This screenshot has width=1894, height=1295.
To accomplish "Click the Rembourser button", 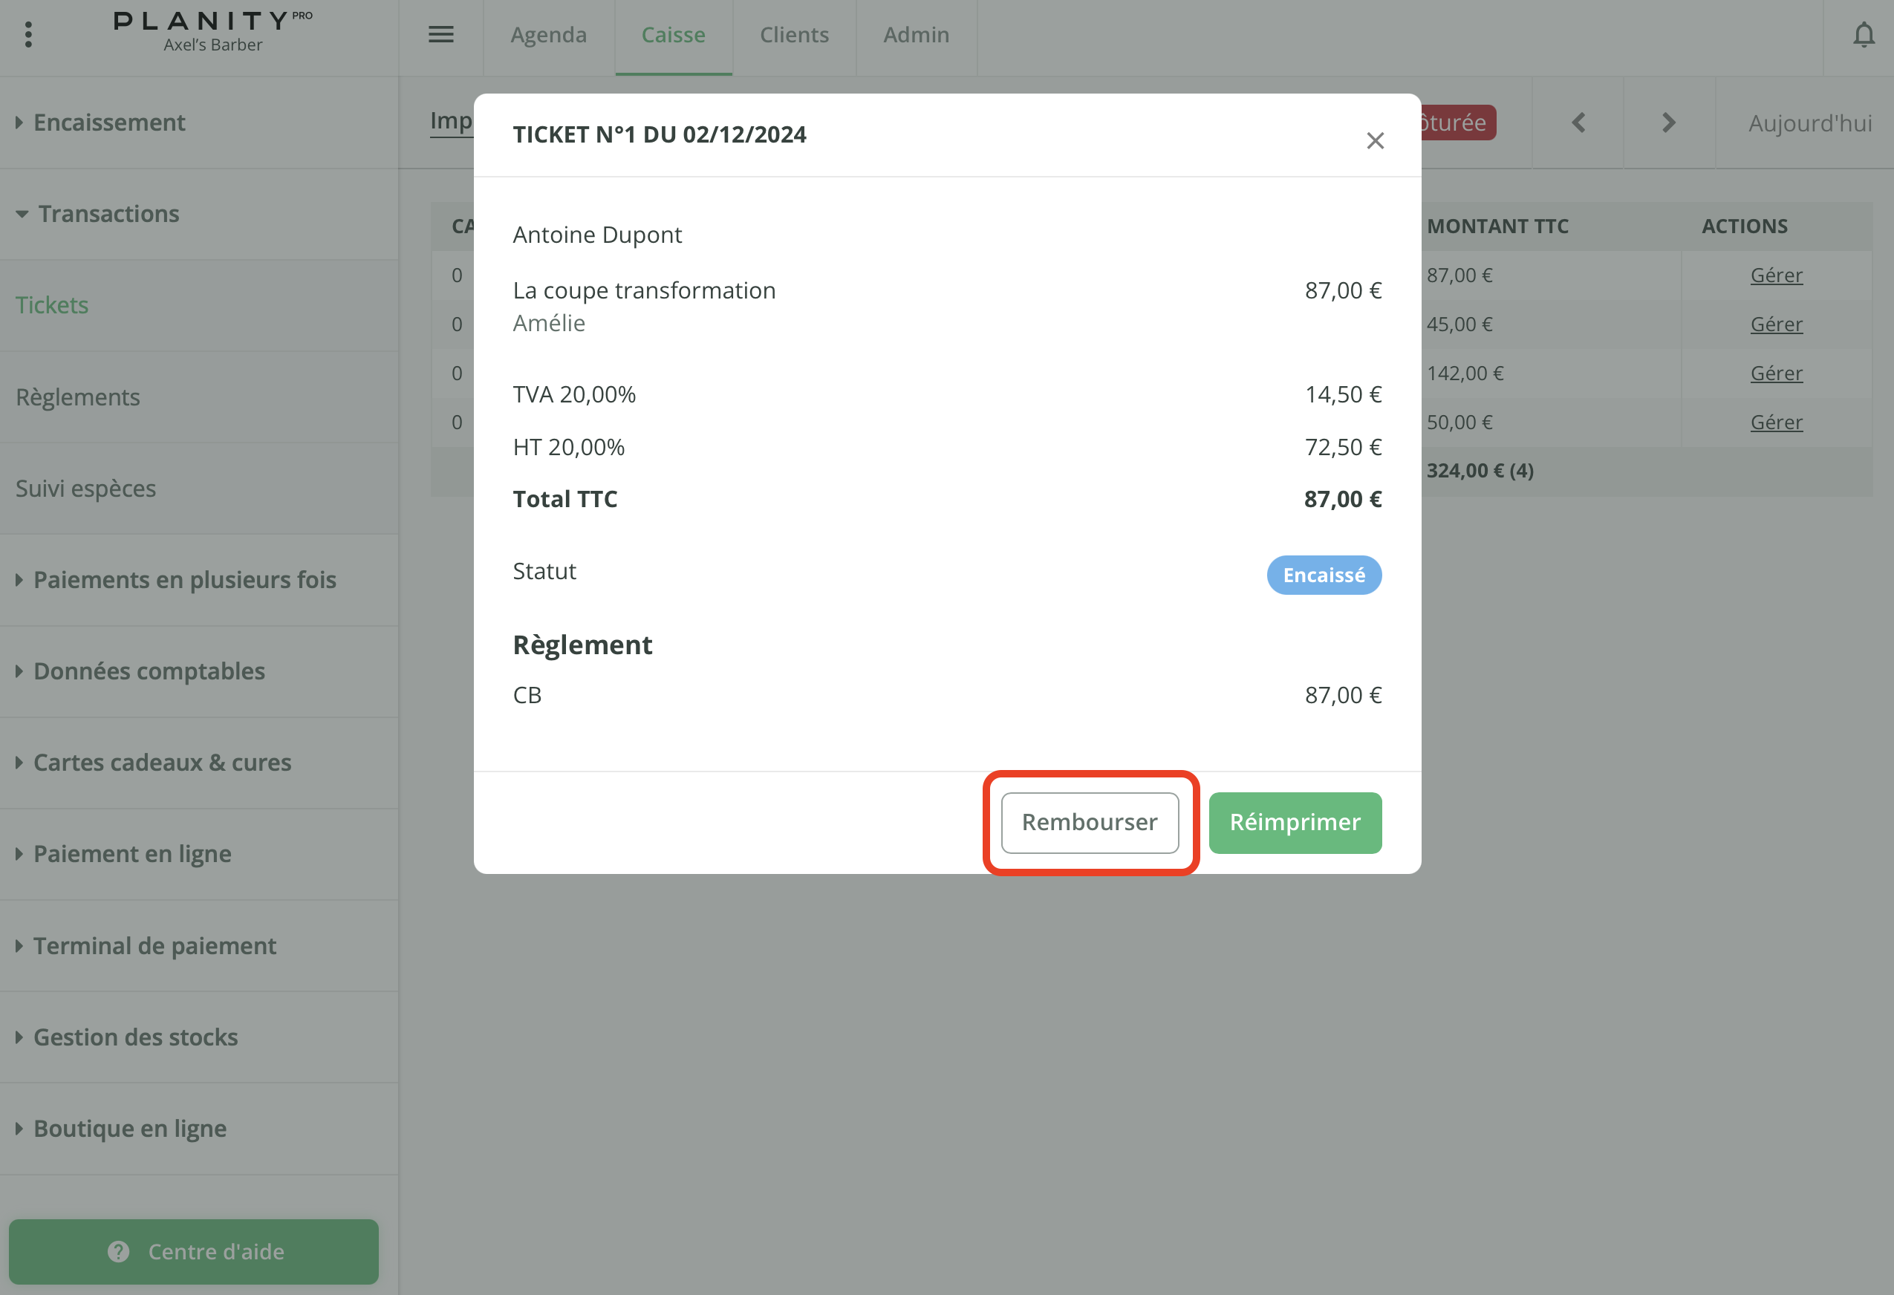I will click(x=1090, y=822).
